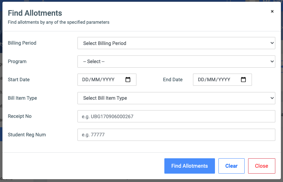Image resolution: width=283 pixels, height=182 pixels.
Task: Focus the Student Reg Num field
Action: 176,135
